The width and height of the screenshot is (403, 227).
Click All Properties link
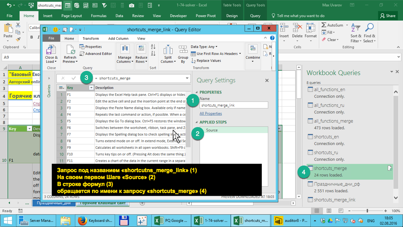tap(211, 113)
